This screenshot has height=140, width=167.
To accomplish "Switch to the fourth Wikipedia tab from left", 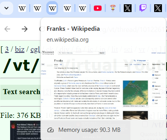I will point(67,8).
